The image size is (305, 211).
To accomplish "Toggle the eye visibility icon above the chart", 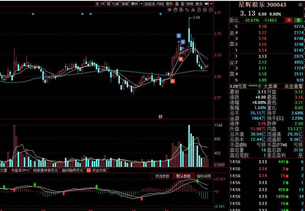I will 170,10.
